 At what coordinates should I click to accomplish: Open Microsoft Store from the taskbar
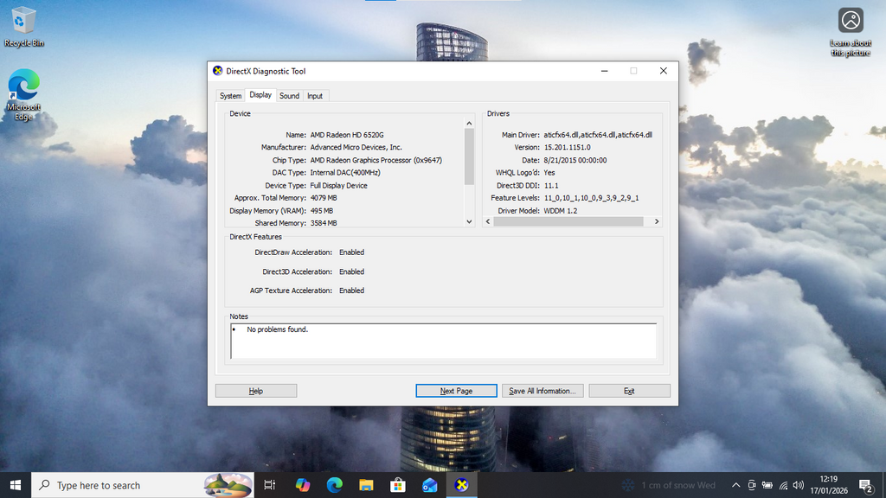coord(398,485)
